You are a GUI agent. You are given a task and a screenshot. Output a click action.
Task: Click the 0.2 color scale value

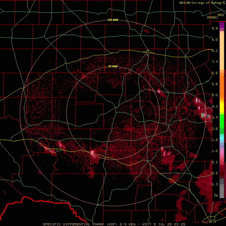tap(215, 162)
